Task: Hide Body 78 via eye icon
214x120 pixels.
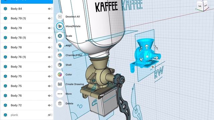Action: point(49,47)
